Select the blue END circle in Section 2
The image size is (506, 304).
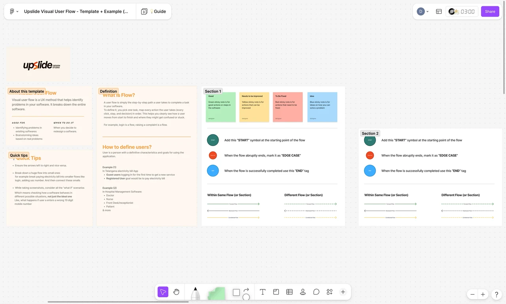(x=370, y=171)
